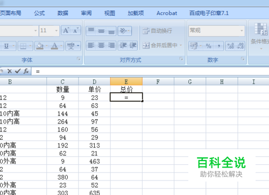
Task: Click cell containing 总价
Action: [126, 89]
